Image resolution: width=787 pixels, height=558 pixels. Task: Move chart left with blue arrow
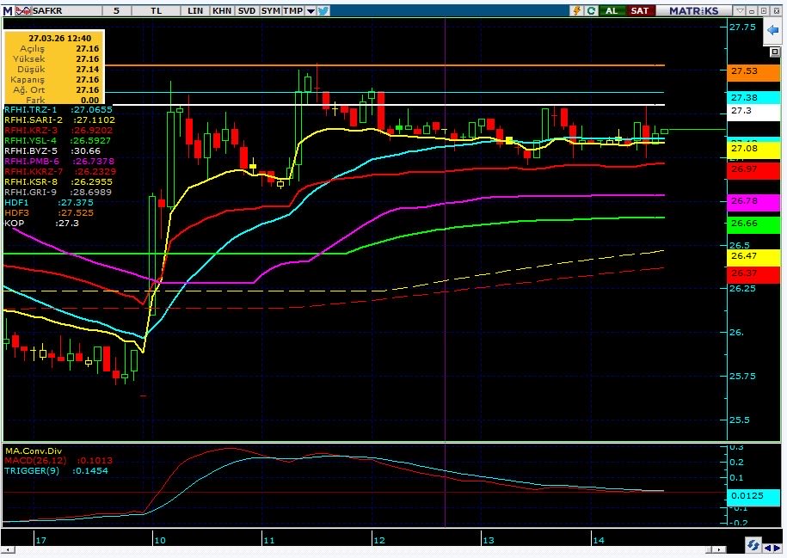(x=768, y=547)
